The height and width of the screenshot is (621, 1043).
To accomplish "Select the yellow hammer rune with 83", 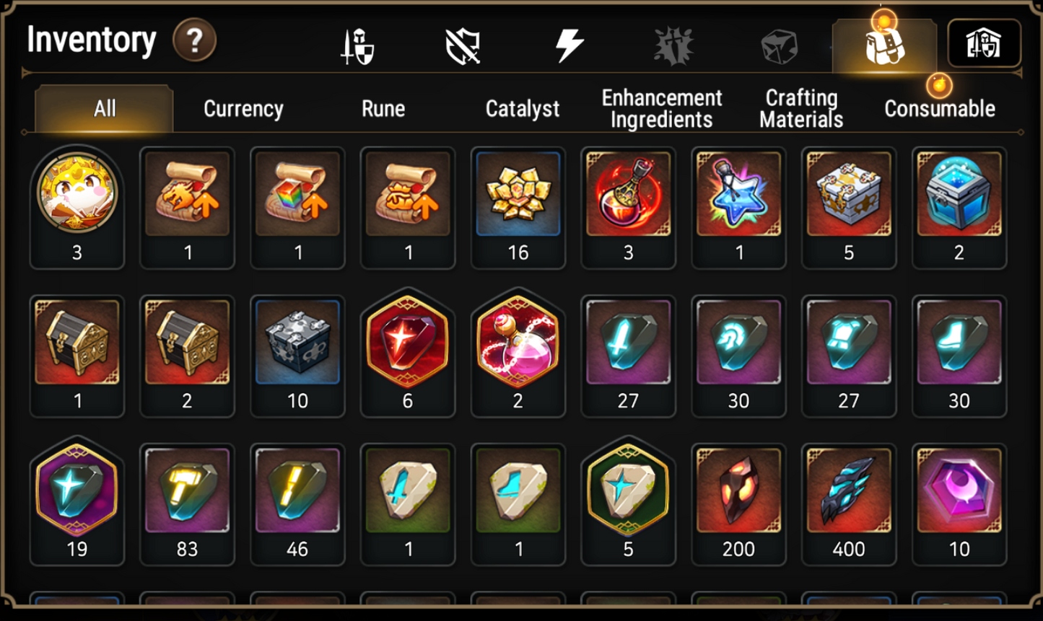I will (187, 503).
